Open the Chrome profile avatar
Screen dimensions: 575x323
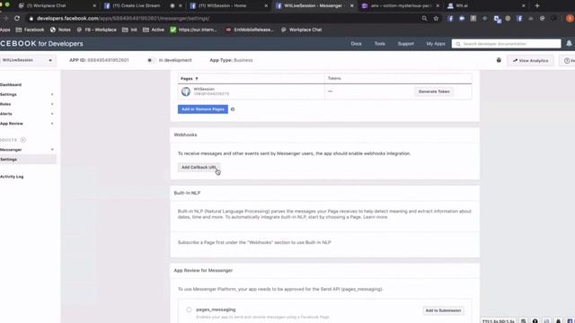pyautogui.click(x=570, y=18)
